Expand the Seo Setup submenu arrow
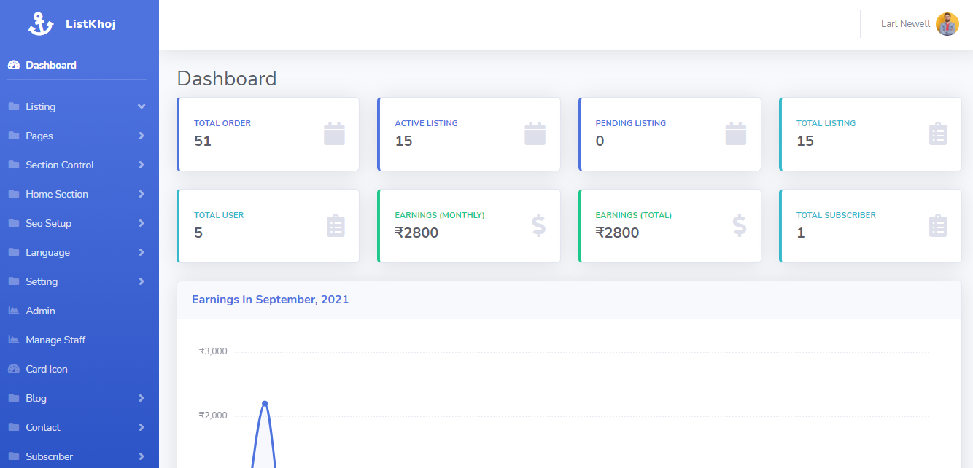The image size is (973, 468). click(x=142, y=223)
